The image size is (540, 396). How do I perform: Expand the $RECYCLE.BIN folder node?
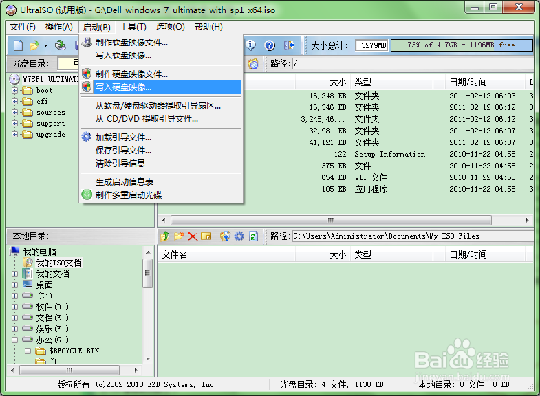click(x=28, y=351)
